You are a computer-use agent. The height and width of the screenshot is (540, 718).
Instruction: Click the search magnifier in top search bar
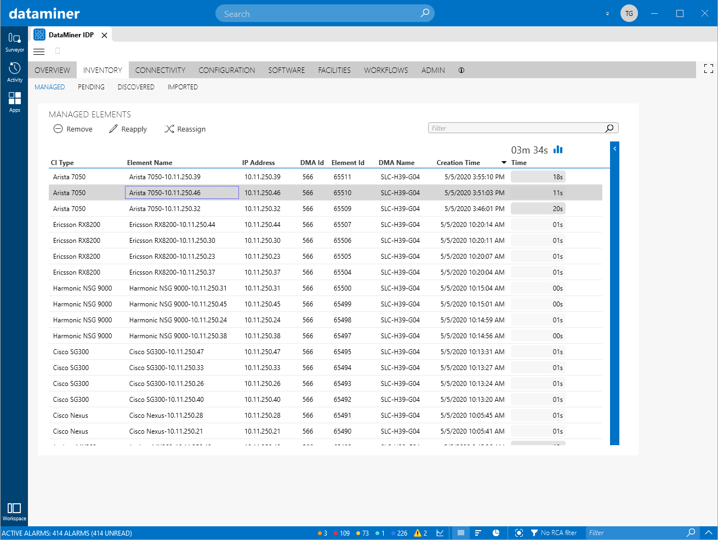point(425,13)
